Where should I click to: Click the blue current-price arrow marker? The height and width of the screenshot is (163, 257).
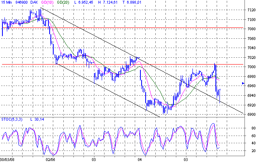point(243,83)
